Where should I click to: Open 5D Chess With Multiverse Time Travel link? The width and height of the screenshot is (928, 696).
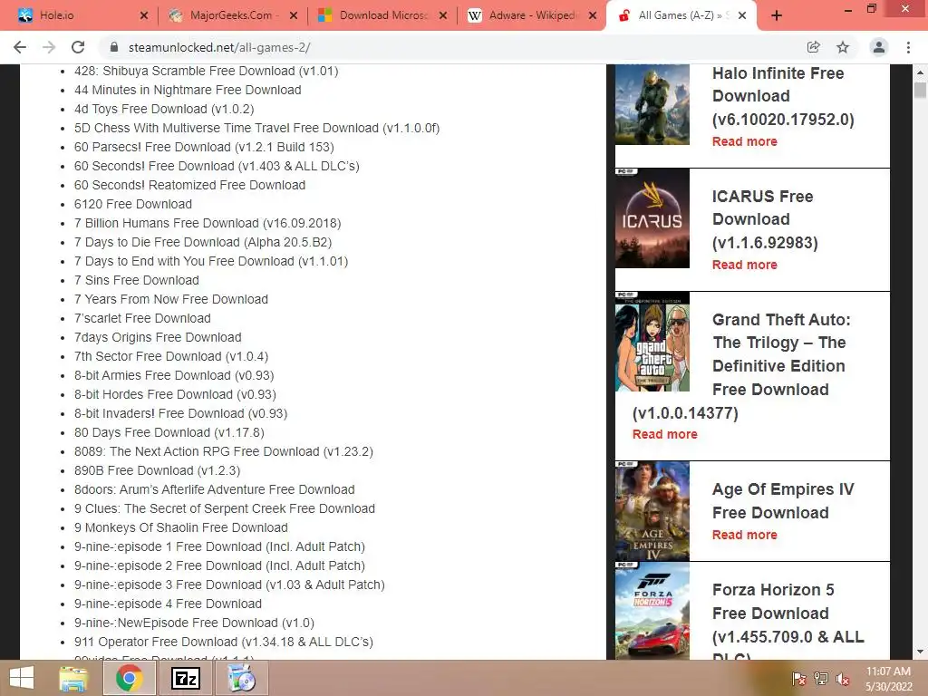coord(256,128)
